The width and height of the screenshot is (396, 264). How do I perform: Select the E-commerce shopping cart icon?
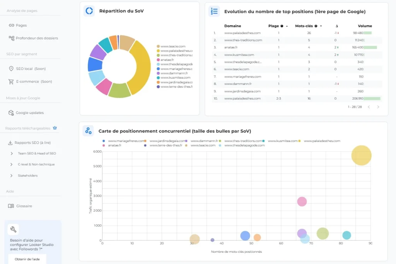11,82
